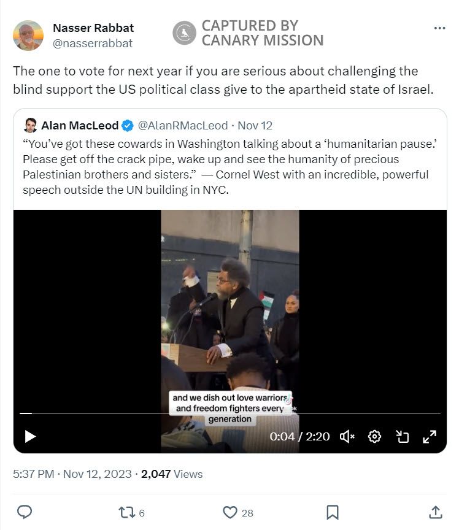Image resolution: width=459 pixels, height=530 pixels.
Task: Open video playback settings gear
Action: [x=375, y=436]
